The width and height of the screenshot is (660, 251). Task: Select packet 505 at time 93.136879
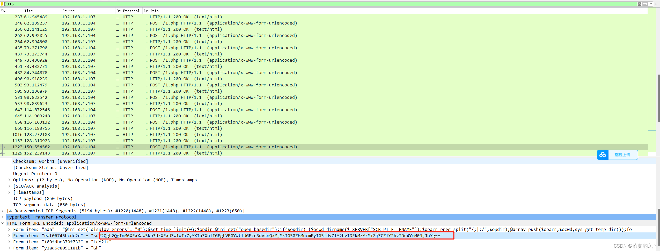324,91
